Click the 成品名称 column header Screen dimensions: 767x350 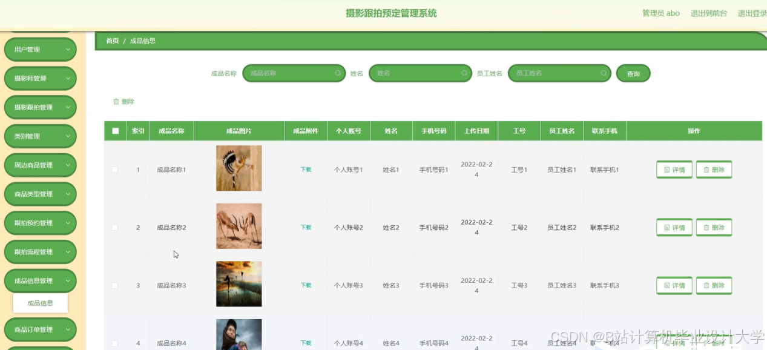171,131
